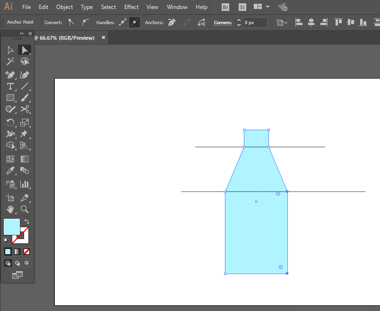
Task: Select the Type tool
Action: [x=10, y=87]
